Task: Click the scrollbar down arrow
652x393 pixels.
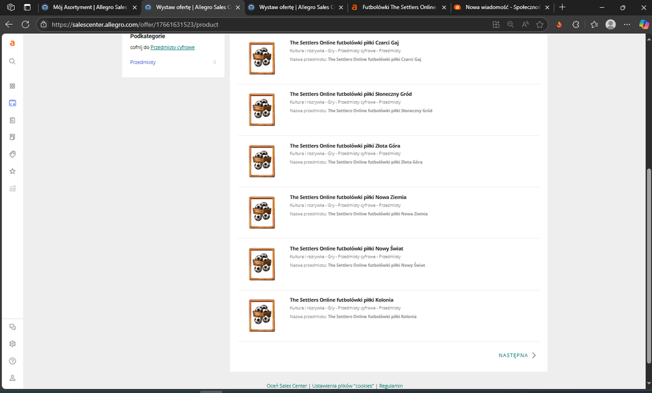Action: tap(649, 383)
